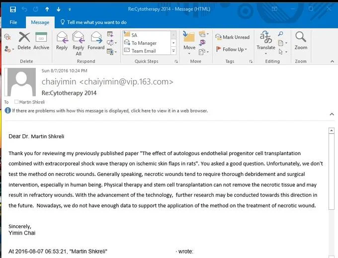Go to previous item with up arrow
This screenshot has height=258, width=338.
point(47,9)
